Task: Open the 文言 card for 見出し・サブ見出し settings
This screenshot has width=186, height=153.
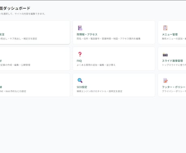Action: pyautogui.click(x=35, y=32)
